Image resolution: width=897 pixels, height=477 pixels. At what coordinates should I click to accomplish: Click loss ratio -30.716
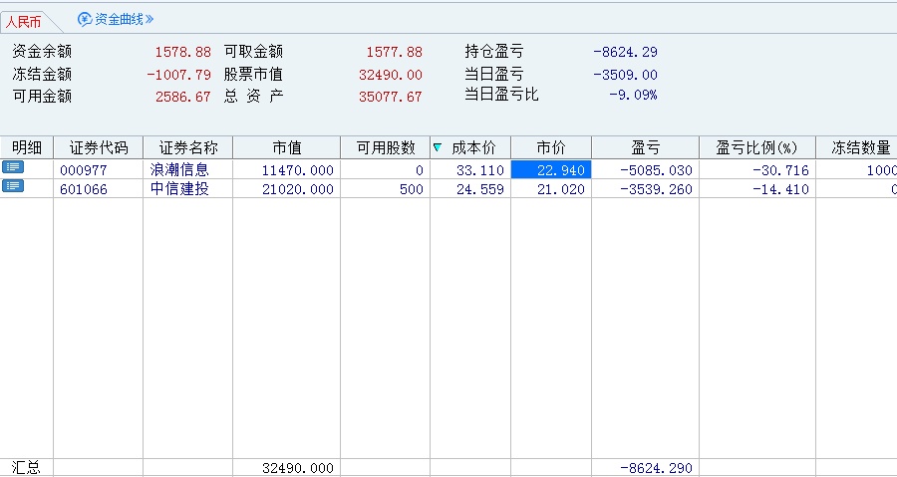coord(780,170)
